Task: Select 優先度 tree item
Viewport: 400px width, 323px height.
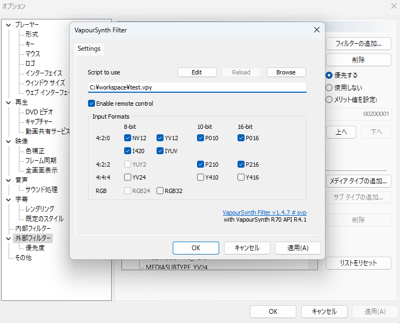Action: (35, 248)
